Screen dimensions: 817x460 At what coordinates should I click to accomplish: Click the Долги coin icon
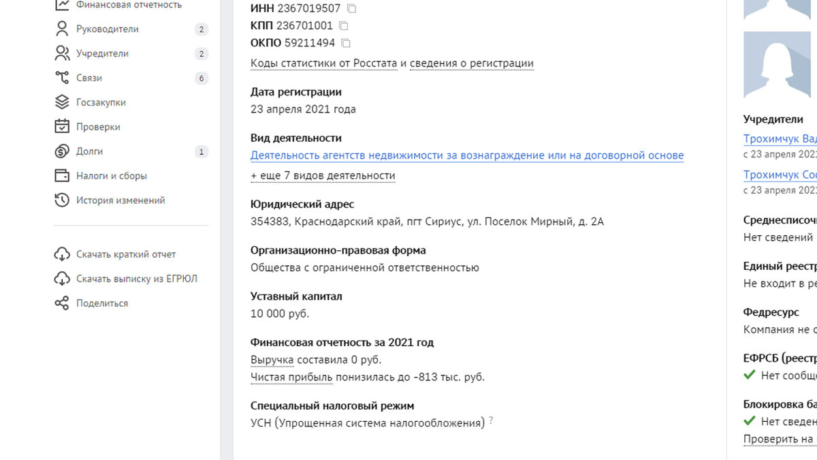tap(62, 151)
